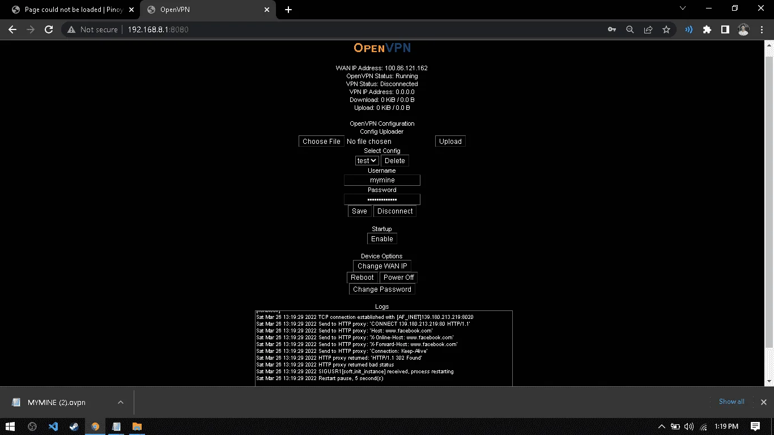Image resolution: width=774 pixels, height=435 pixels.
Task: Click the Password input field
Action: pyautogui.click(x=382, y=199)
